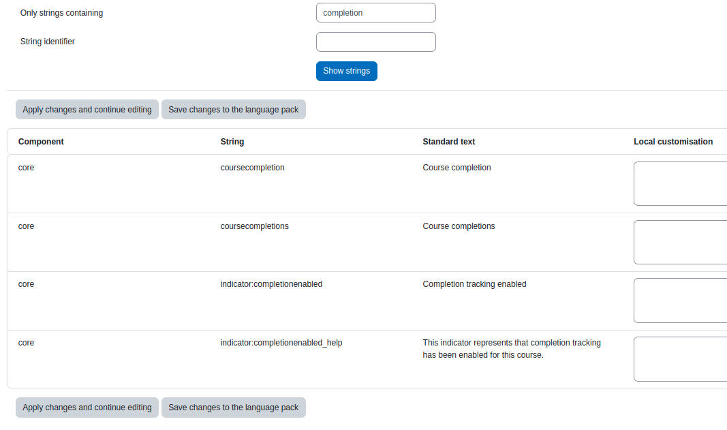Click the String column header
The width and height of the screenshot is (727, 430).
232,142
